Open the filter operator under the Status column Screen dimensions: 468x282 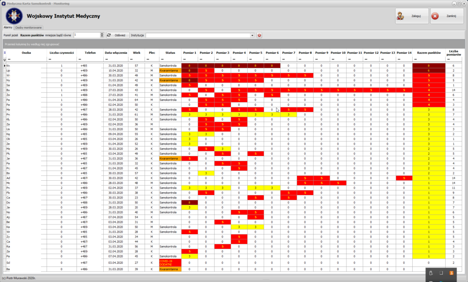point(162,60)
